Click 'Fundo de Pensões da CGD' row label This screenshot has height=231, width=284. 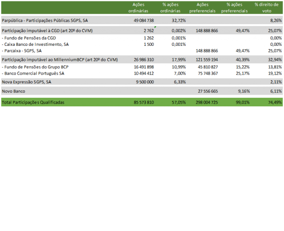(x=29, y=38)
